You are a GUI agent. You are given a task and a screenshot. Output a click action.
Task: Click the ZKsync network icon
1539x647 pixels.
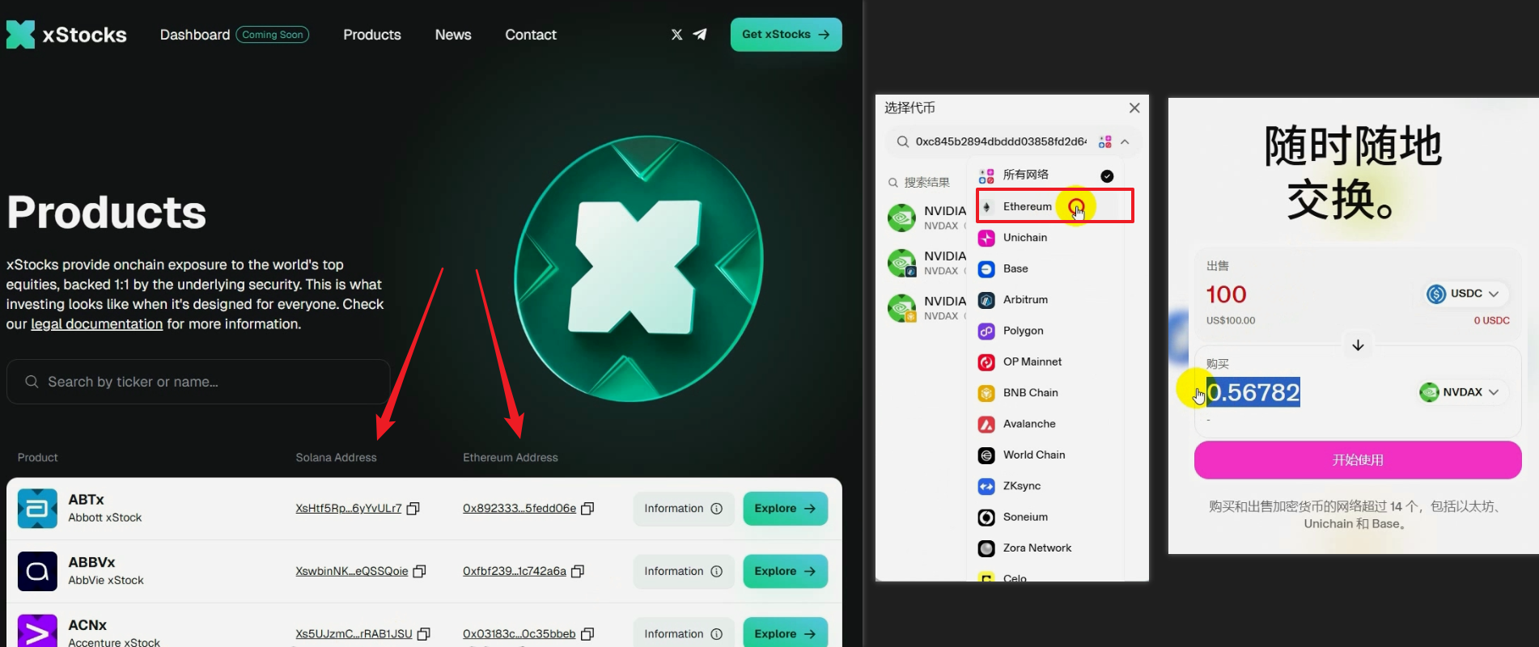986,487
